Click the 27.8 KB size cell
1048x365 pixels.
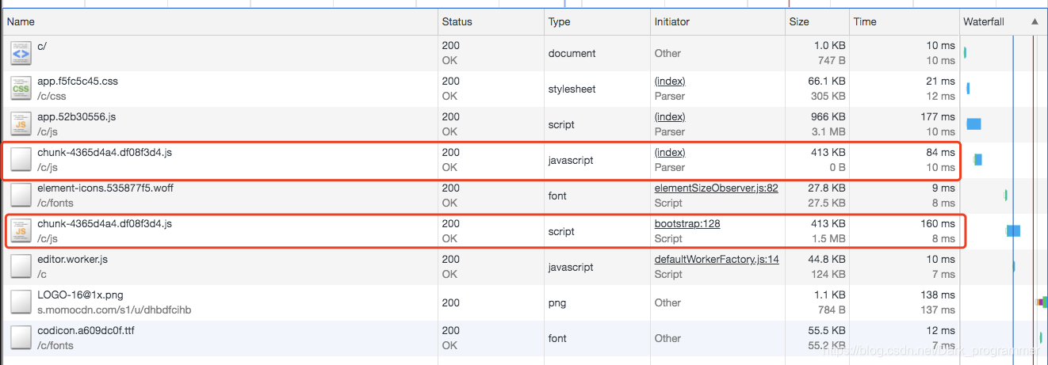click(827, 188)
